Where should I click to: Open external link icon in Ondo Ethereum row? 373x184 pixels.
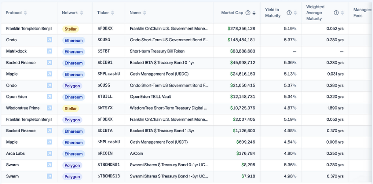tap(49, 40)
